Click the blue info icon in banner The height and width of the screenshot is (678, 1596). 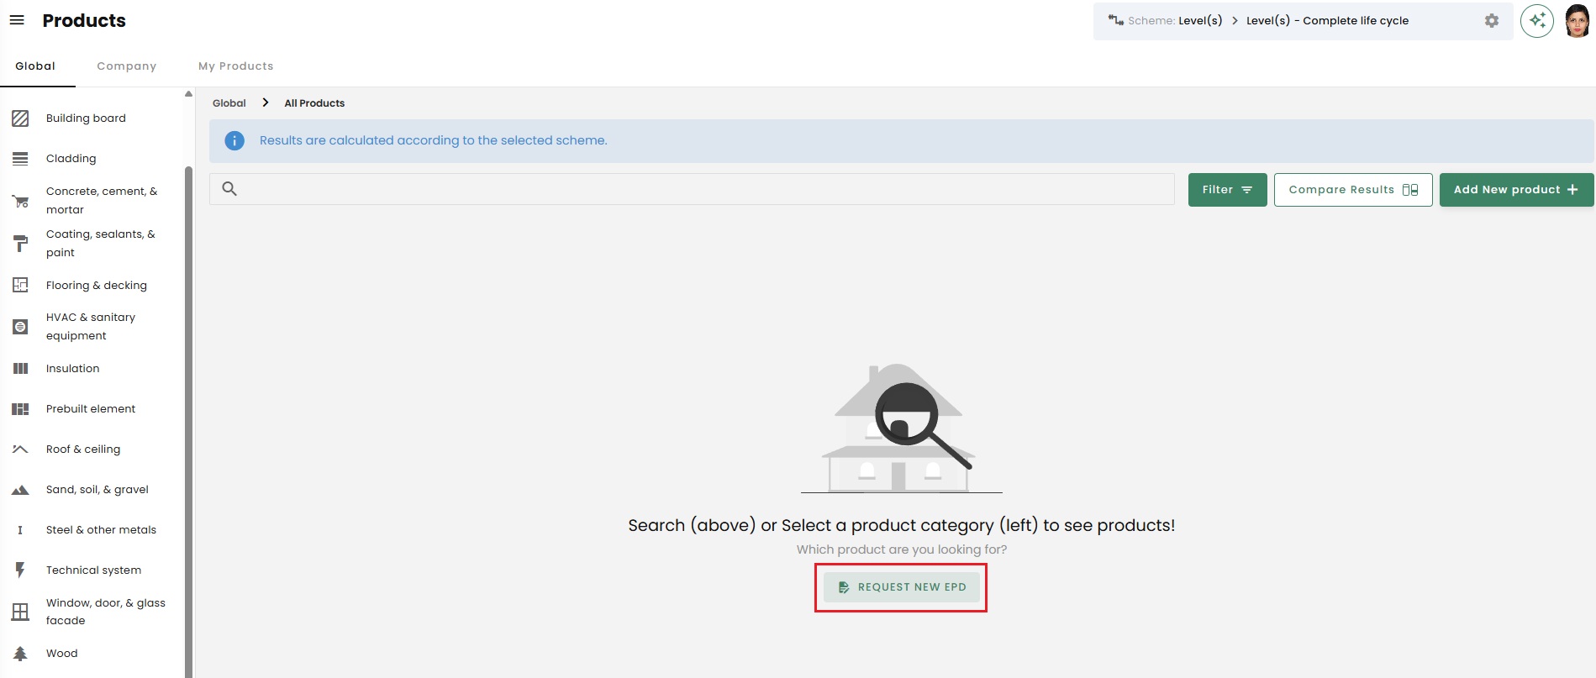click(234, 141)
